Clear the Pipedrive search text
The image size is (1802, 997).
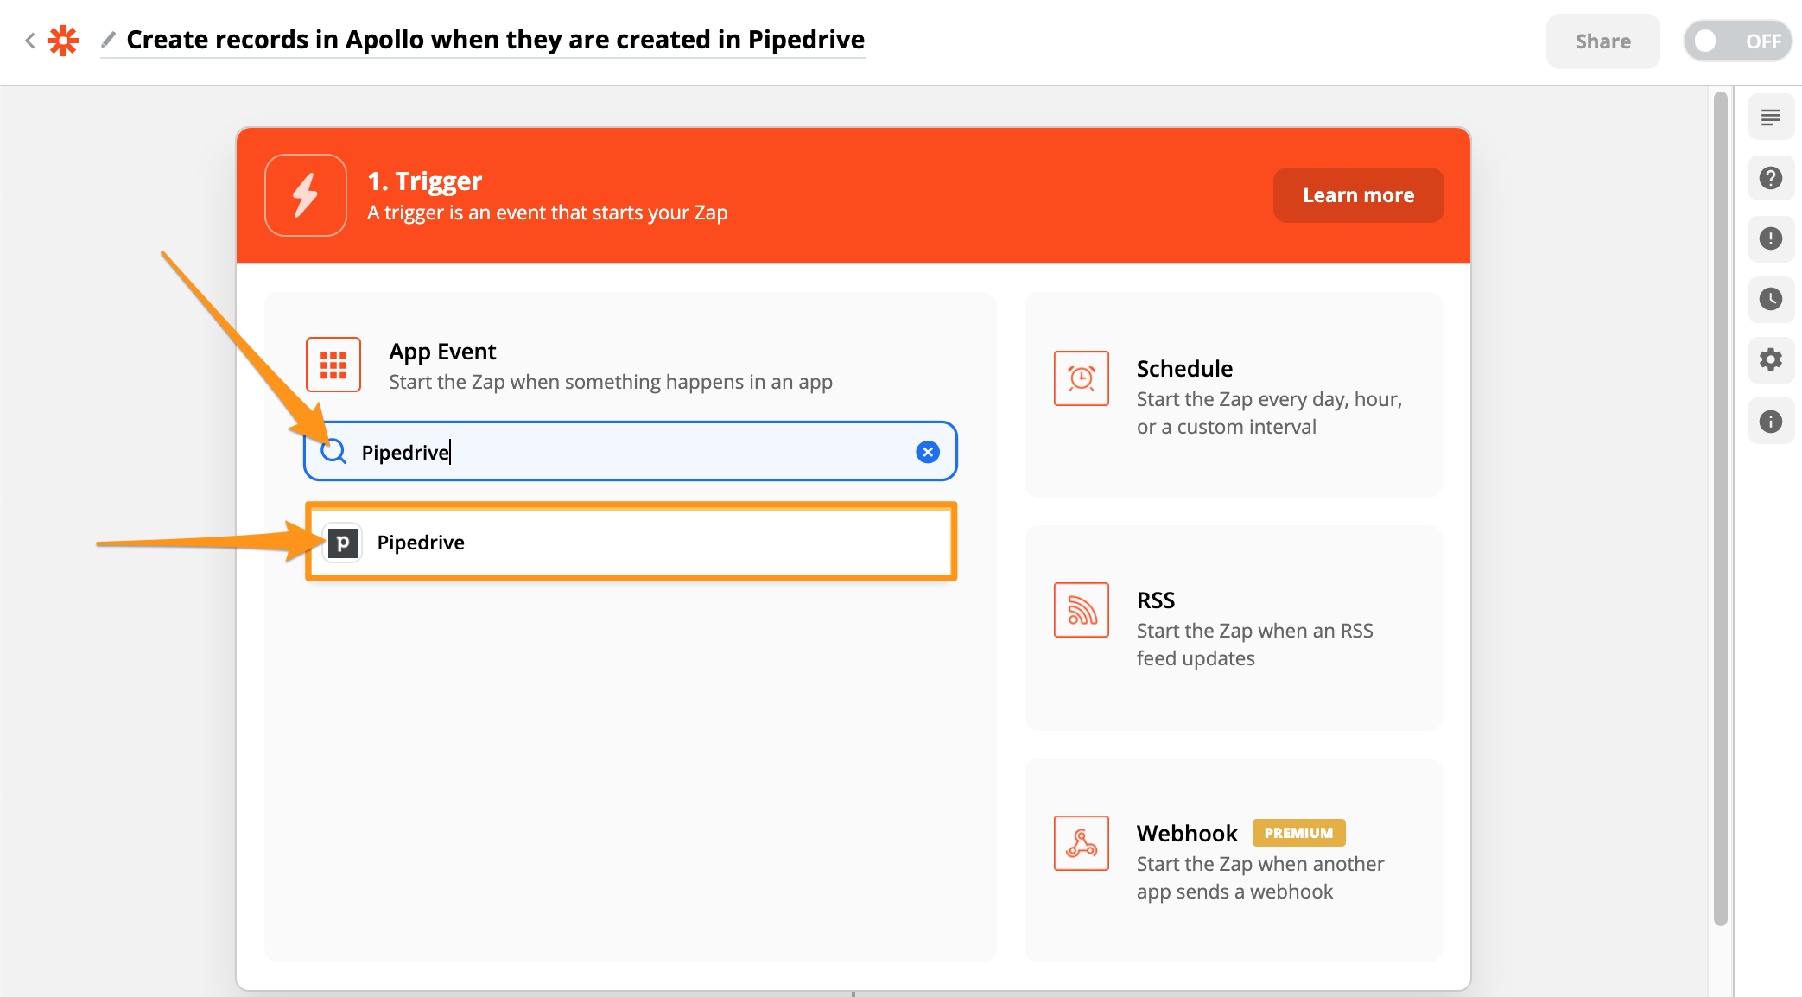928,452
